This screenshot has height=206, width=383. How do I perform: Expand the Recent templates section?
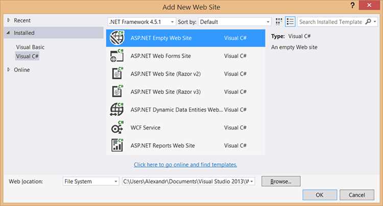pyautogui.click(x=8, y=20)
